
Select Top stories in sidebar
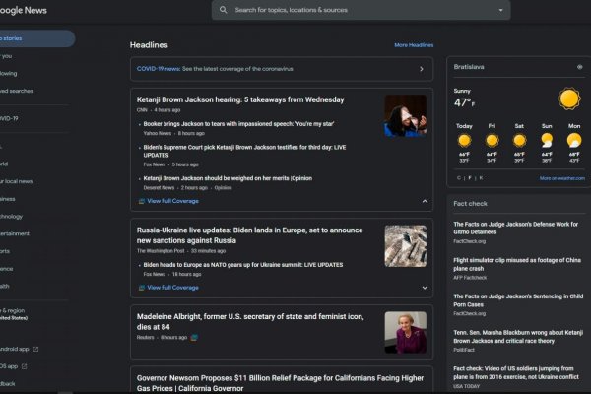pos(37,38)
